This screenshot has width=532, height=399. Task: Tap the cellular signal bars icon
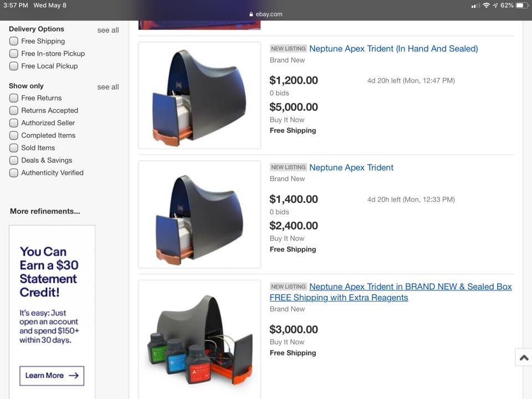(475, 6)
